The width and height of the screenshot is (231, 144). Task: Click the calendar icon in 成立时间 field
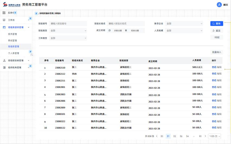coord(110,30)
